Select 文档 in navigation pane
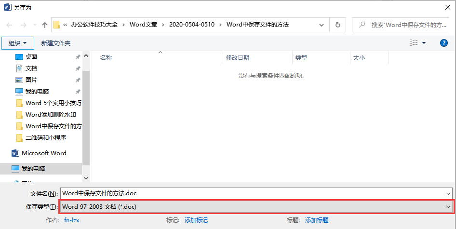Viewport: 456px width, 229px height. pyautogui.click(x=31, y=68)
